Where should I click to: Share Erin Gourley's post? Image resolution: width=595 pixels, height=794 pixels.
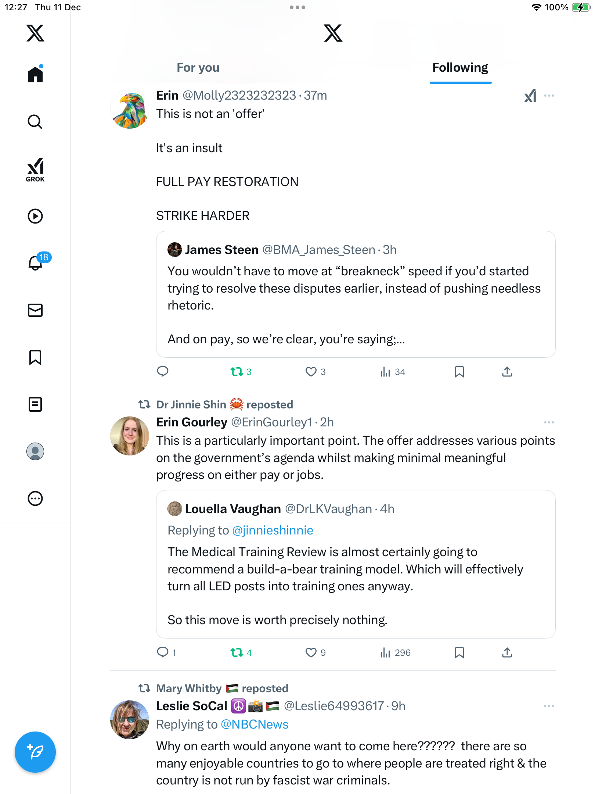(x=507, y=652)
